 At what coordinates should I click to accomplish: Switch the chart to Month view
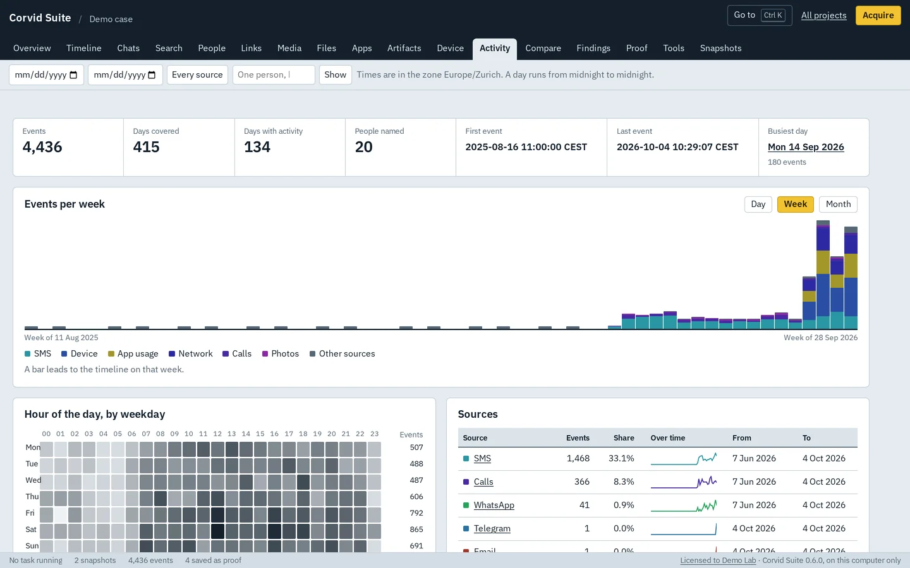tap(838, 204)
